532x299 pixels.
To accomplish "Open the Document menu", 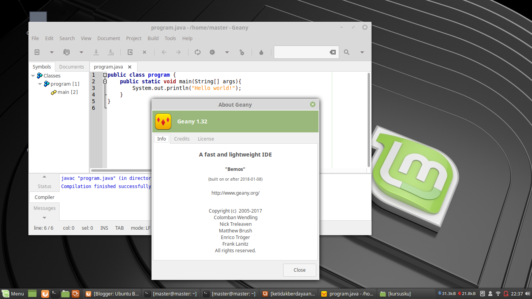I will pyautogui.click(x=109, y=38).
